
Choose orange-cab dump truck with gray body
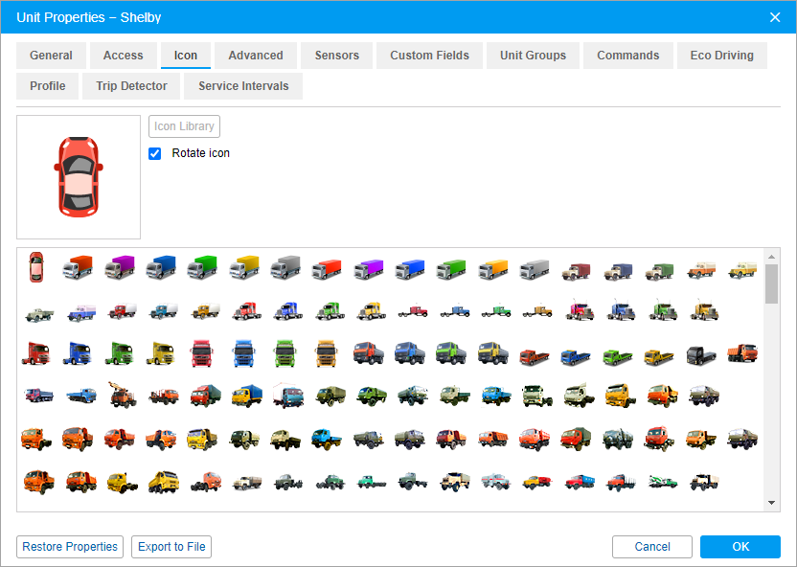369,352
